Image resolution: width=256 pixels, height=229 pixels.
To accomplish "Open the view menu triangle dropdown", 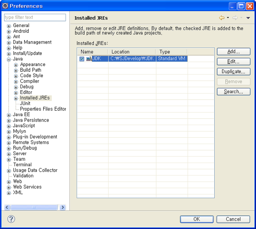I will point(248,18).
